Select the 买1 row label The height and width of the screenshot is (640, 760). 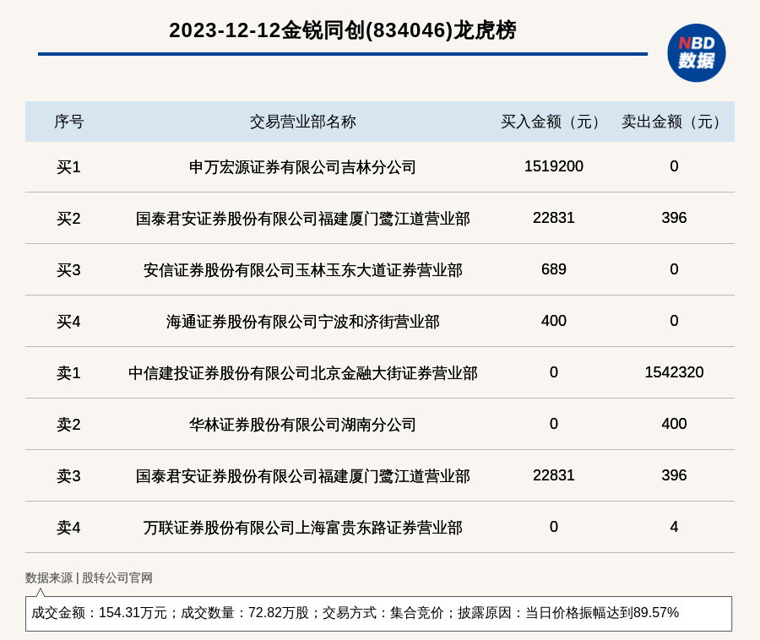pyautogui.click(x=69, y=167)
